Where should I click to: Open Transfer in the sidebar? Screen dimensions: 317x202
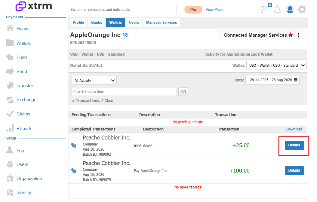pyautogui.click(x=25, y=86)
